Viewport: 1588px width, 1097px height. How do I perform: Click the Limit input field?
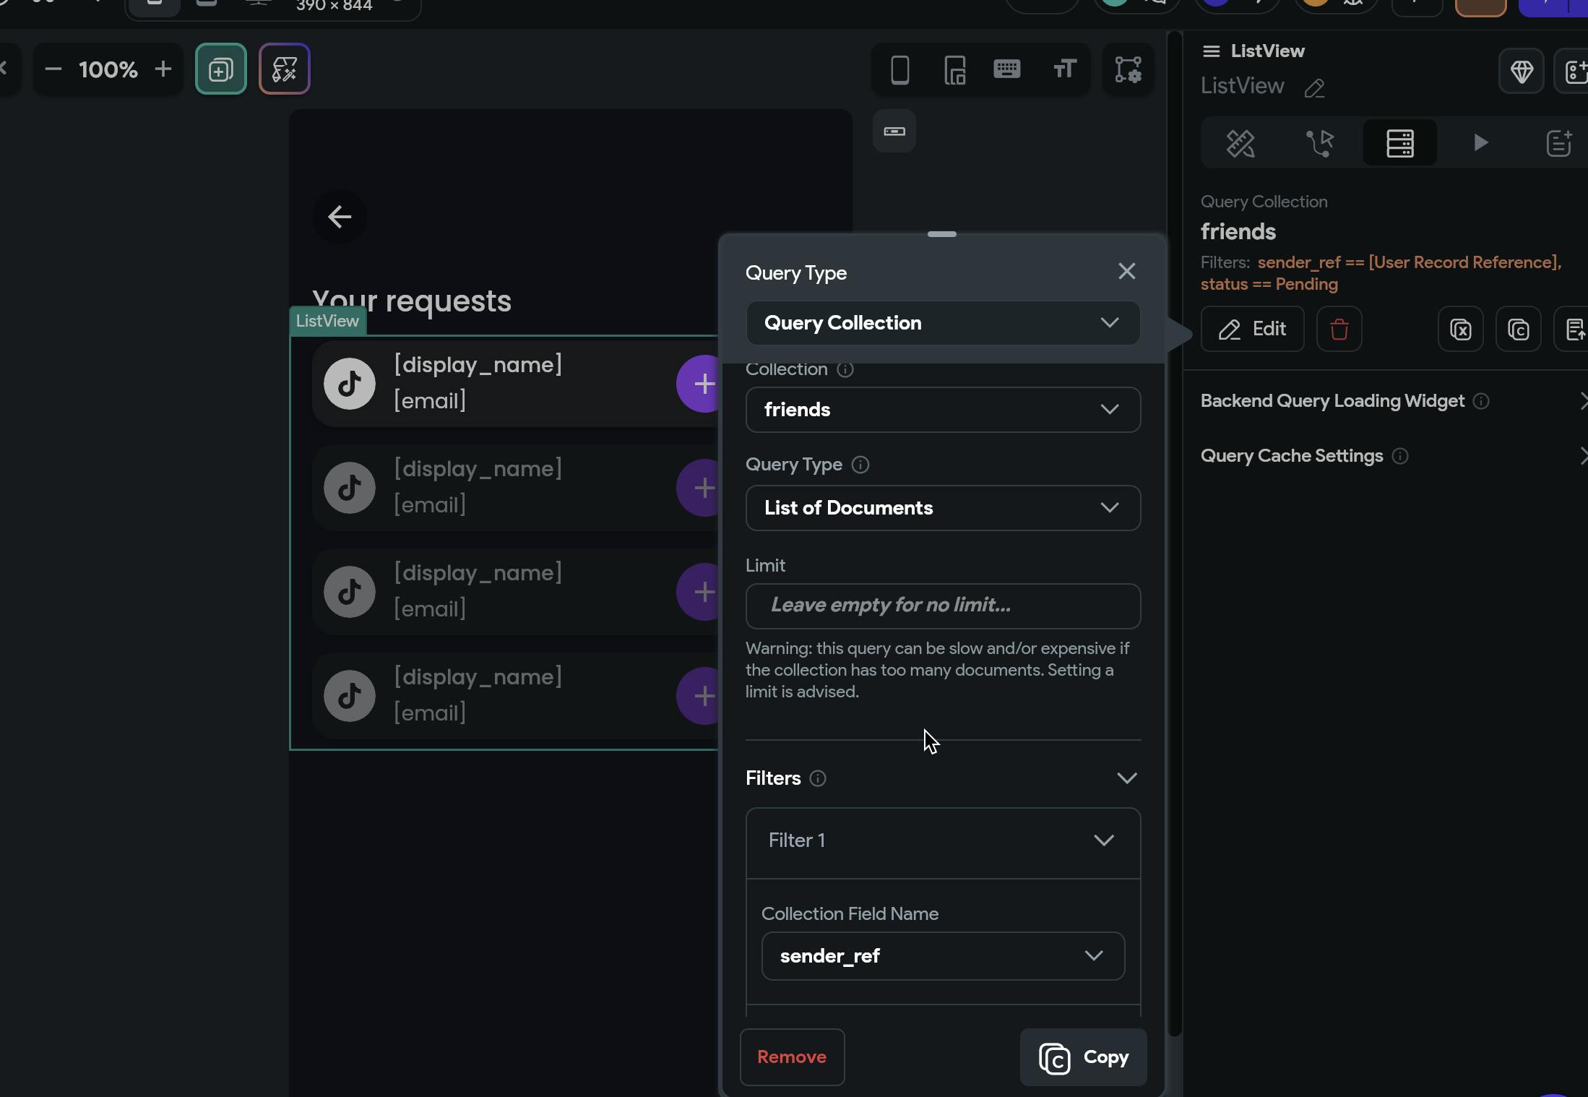point(943,606)
